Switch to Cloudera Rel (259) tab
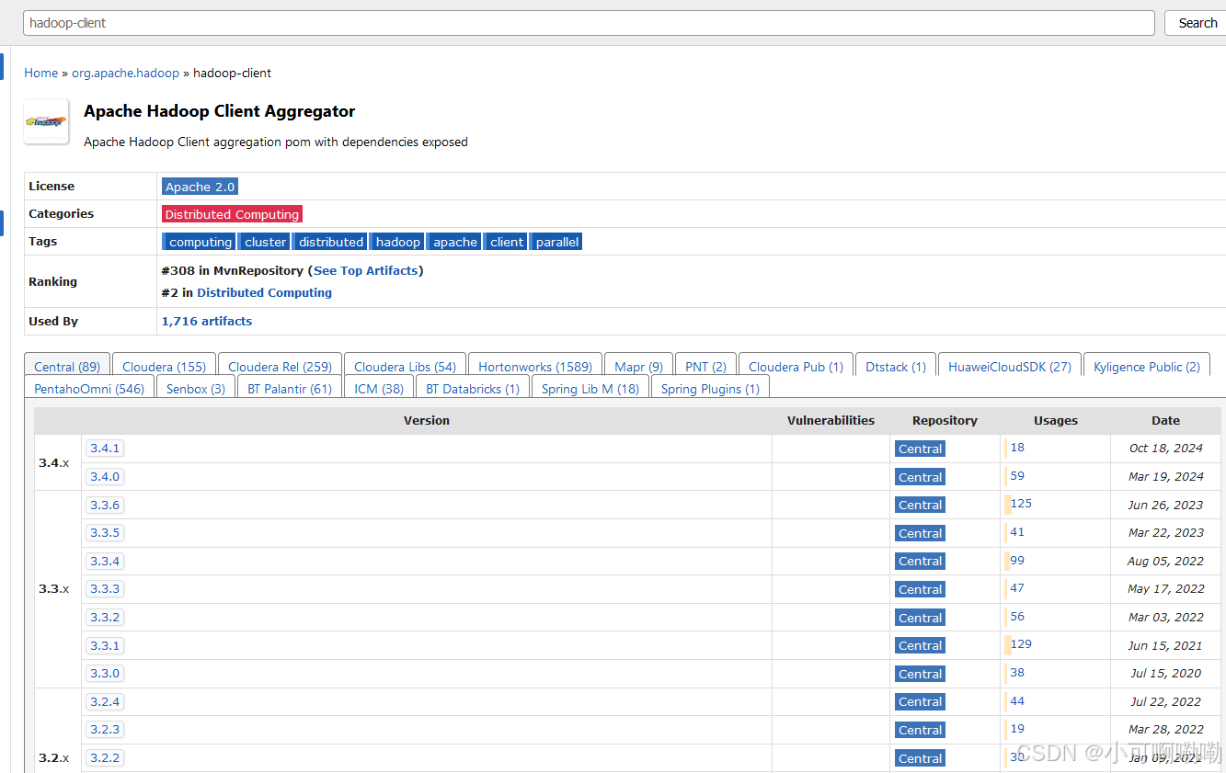 [280, 367]
